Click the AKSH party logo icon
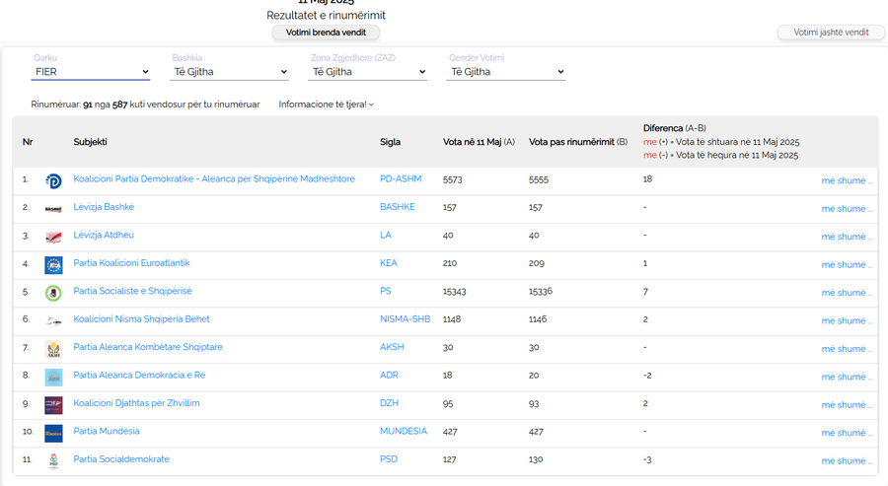 (53, 349)
